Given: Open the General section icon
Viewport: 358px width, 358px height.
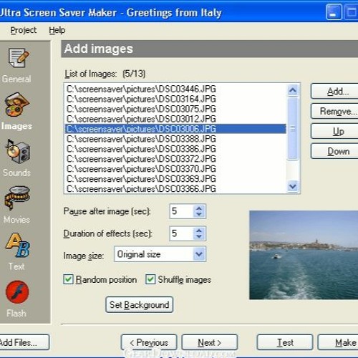Looking at the screenshot, I should (x=18, y=58).
